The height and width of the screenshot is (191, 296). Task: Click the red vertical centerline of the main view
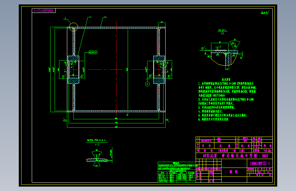(116, 68)
